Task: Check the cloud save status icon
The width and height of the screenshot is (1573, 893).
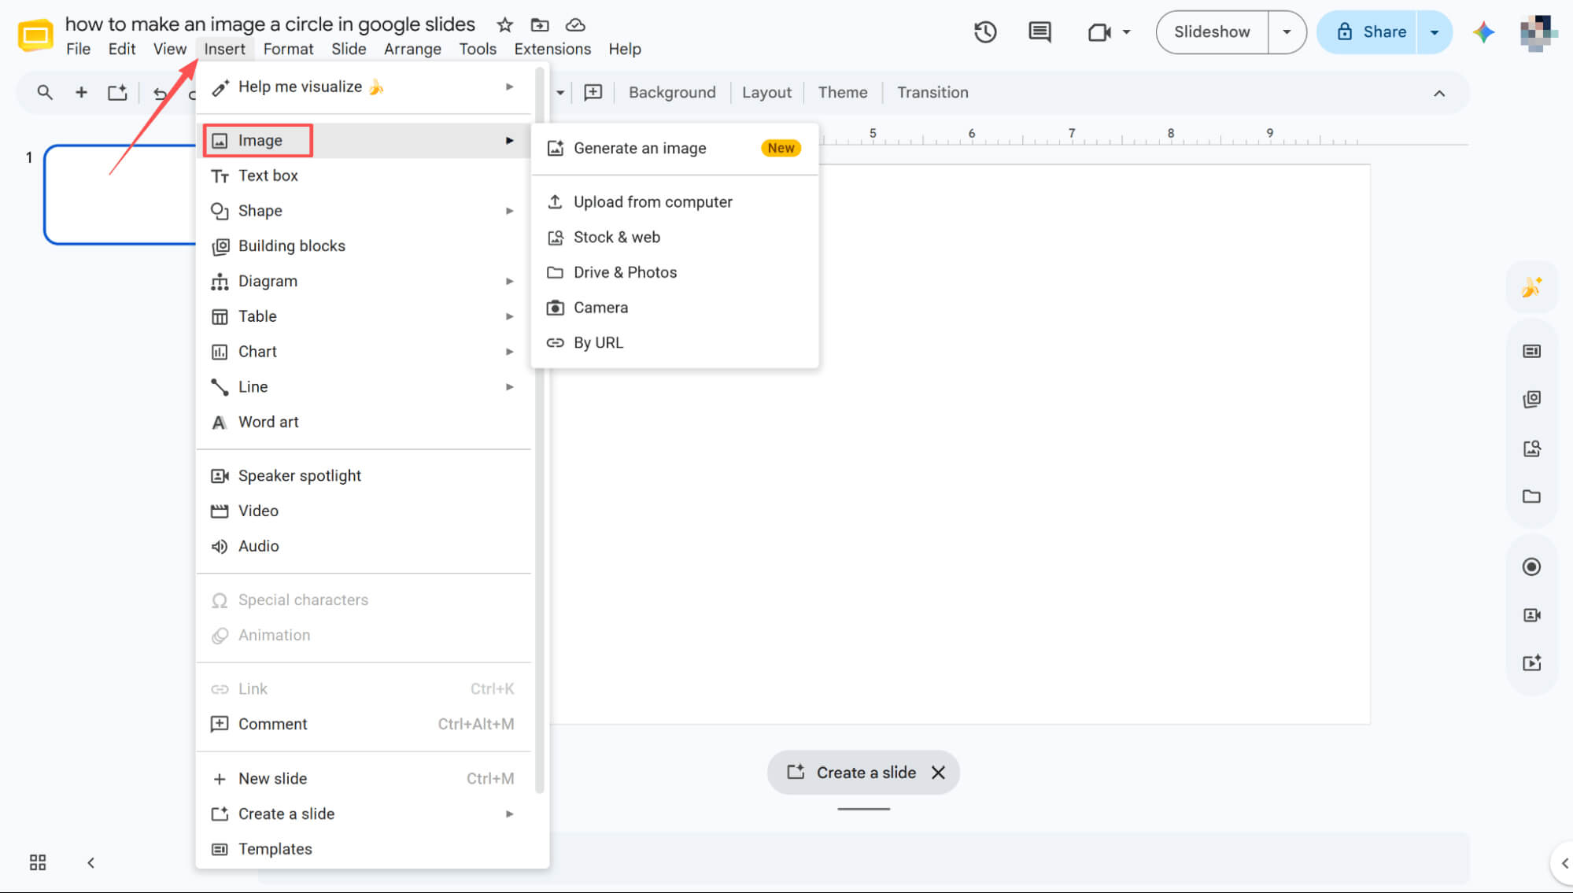Action: click(x=575, y=24)
